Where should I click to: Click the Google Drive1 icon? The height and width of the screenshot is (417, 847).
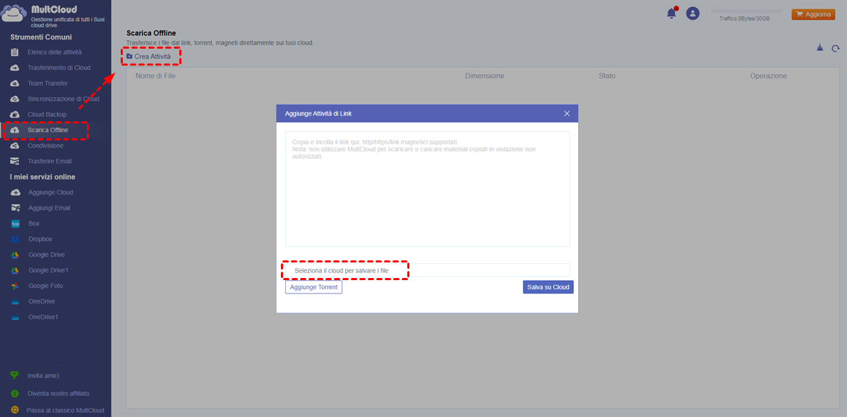coord(15,270)
